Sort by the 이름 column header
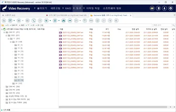Viewport: 176px width, 112px height. (61, 29)
